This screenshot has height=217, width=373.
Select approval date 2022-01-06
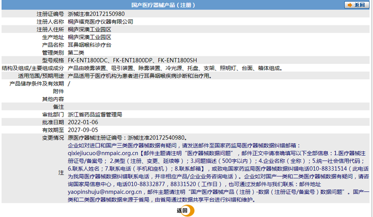[83, 122]
